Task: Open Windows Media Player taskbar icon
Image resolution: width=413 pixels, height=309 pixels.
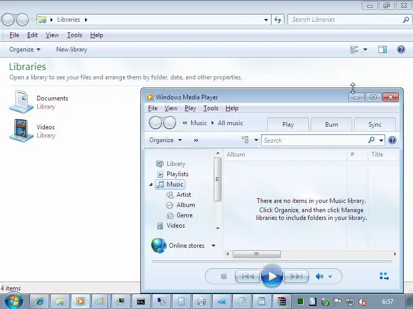Action: (81, 301)
